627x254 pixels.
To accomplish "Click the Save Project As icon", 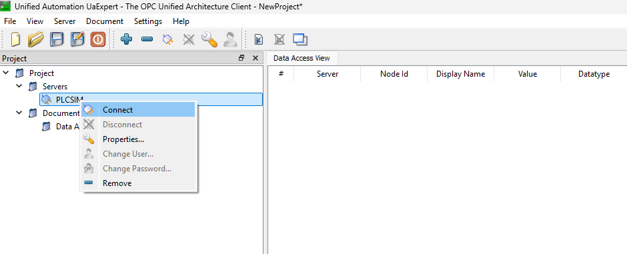I will pyautogui.click(x=77, y=39).
